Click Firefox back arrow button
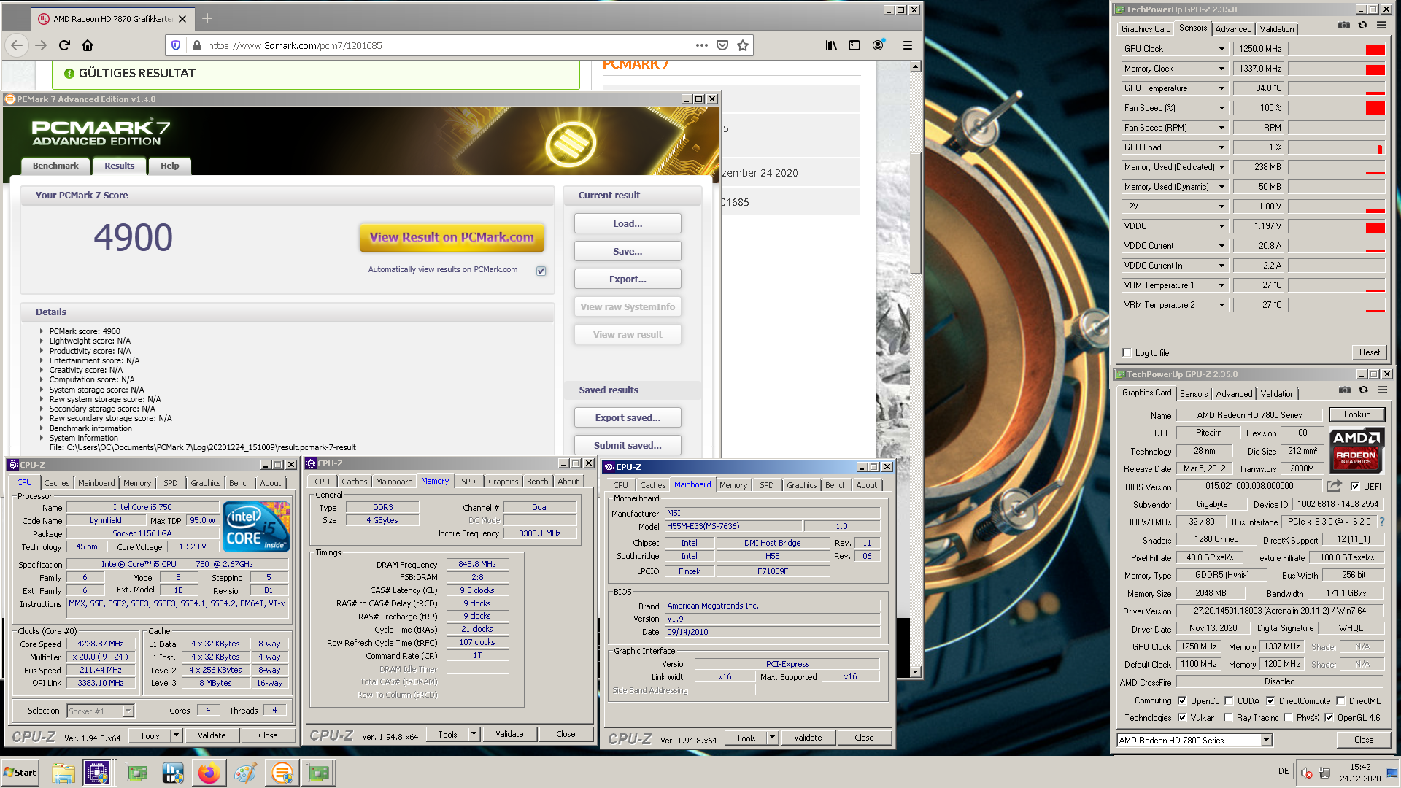 17,45
